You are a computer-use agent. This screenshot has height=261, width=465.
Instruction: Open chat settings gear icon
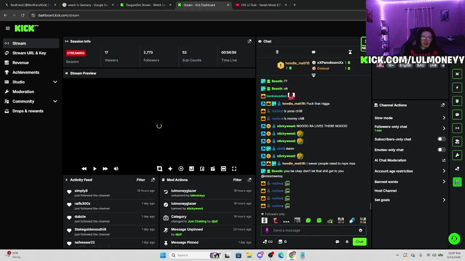(x=347, y=242)
